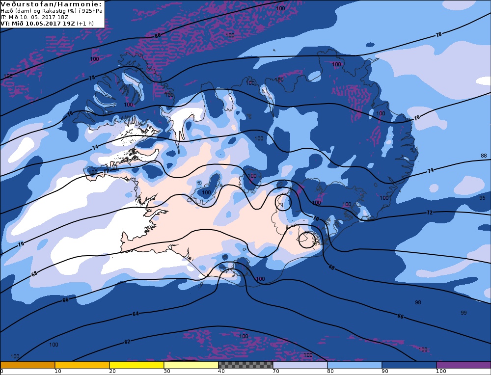Click legend tick label "20"
This screenshot has width=491, height=375.
pyautogui.click(x=112, y=372)
